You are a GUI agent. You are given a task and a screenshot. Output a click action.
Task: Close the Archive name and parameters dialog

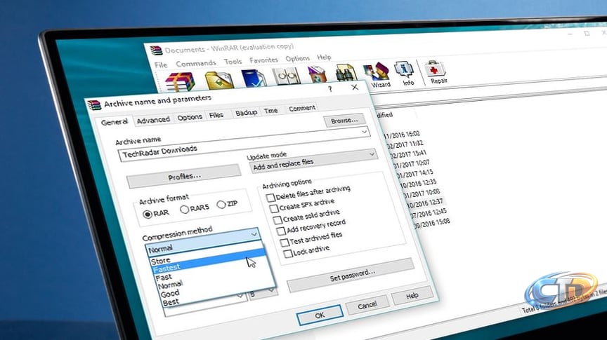(x=355, y=88)
